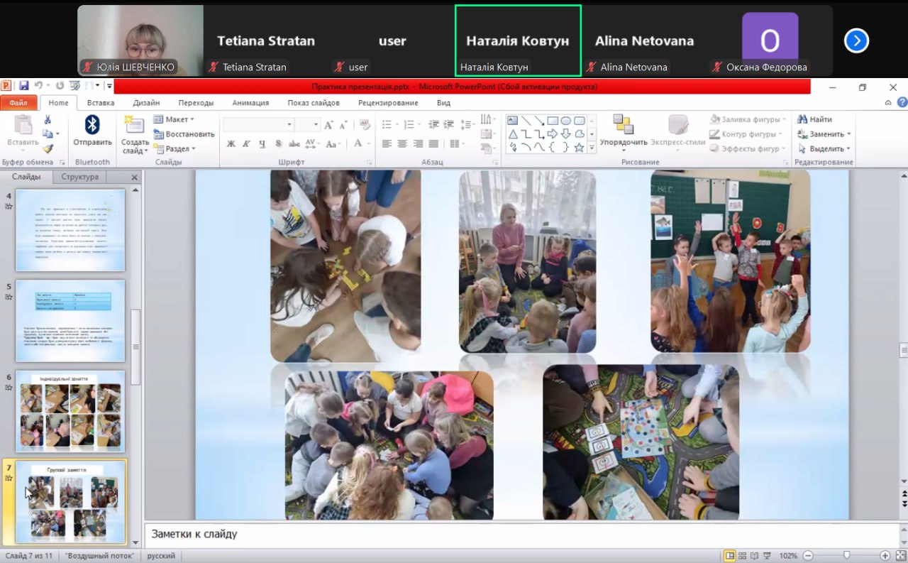Switch to the Структура pane tab
Screen dimensions: 908x563
point(79,177)
